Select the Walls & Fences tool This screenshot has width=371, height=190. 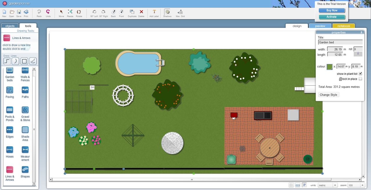25,74
